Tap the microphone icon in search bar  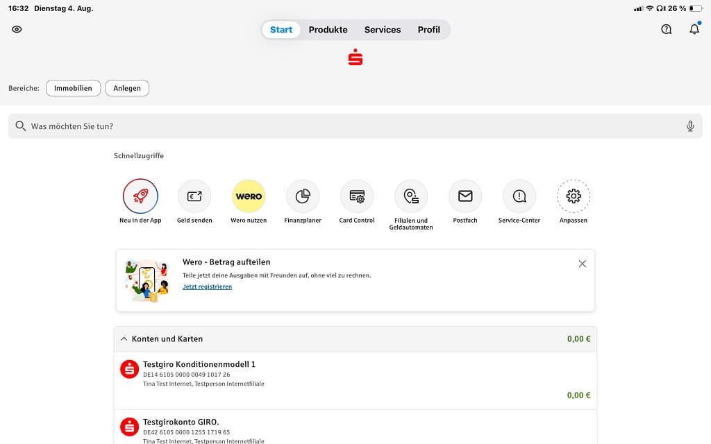tap(690, 126)
